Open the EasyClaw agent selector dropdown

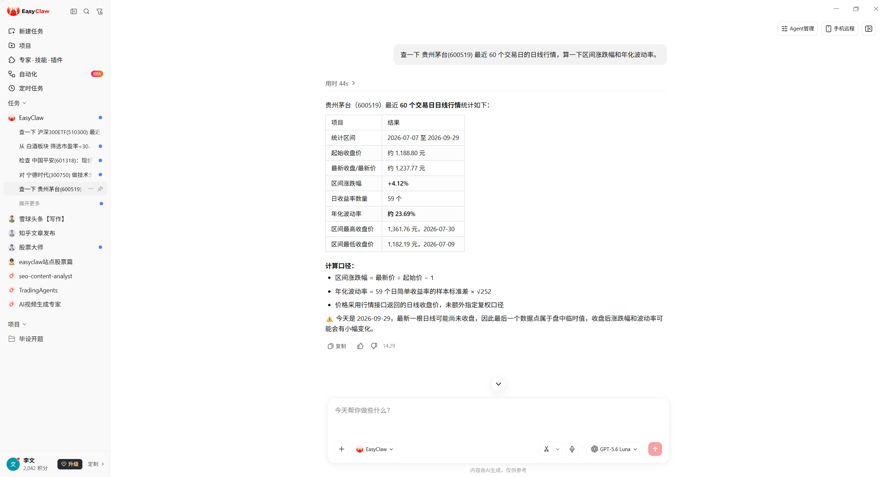pos(374,449)
